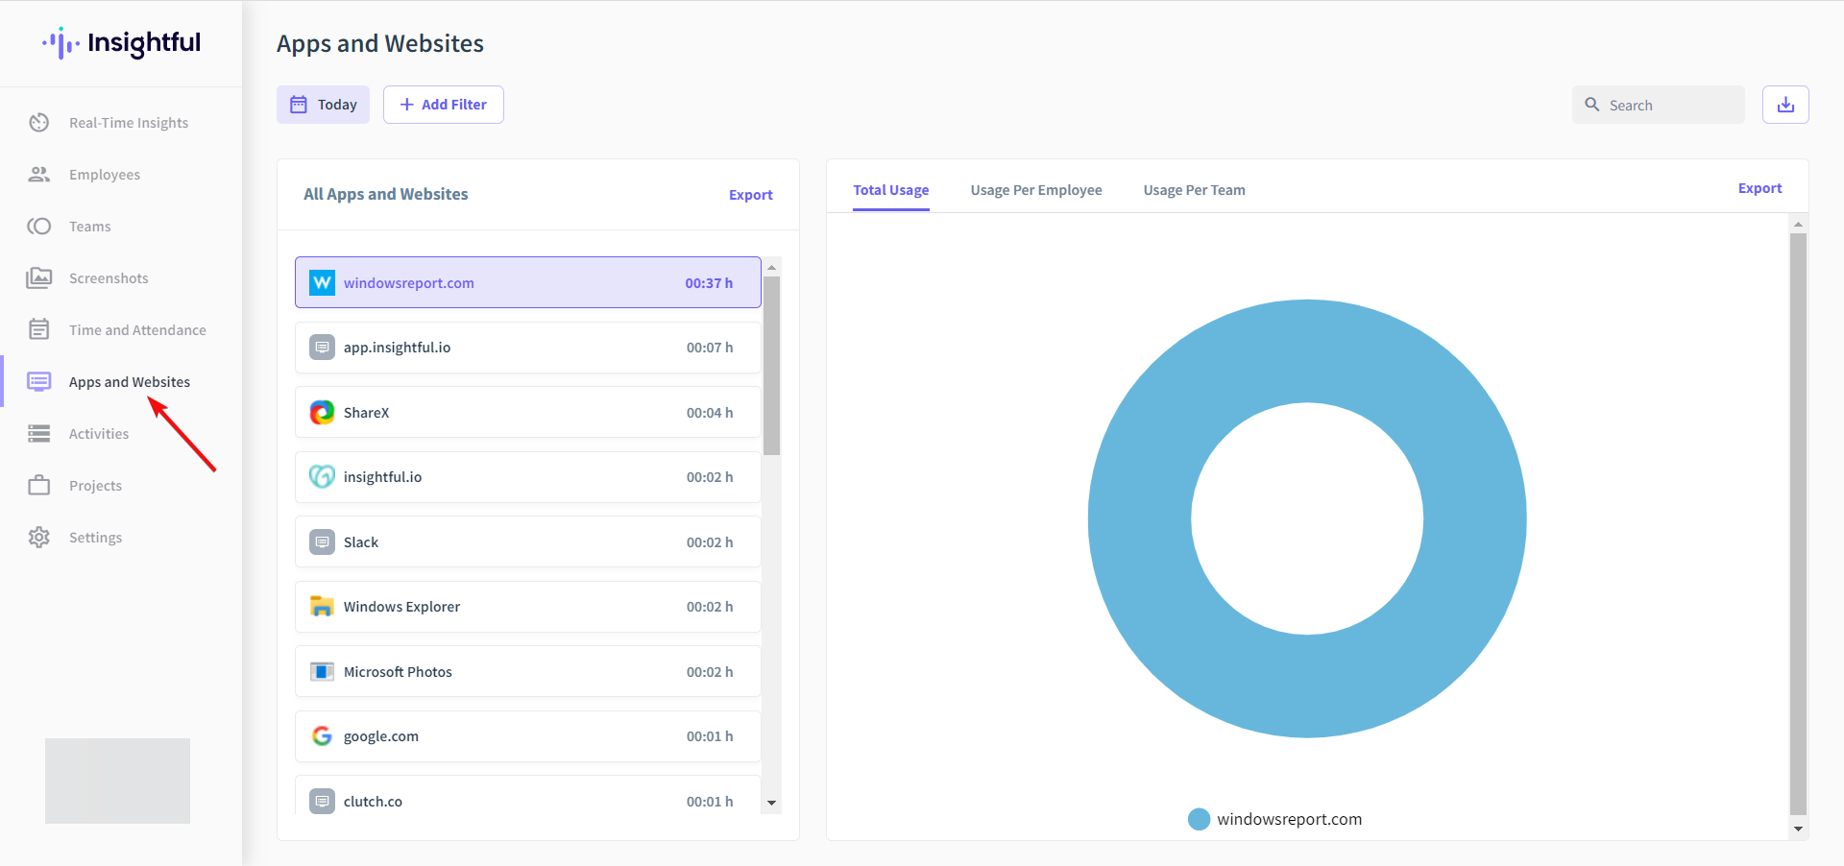Image resolution: width=1844 pixels, height=866 pixels.
Task: Select the Slack row
Action: (528, 542)
